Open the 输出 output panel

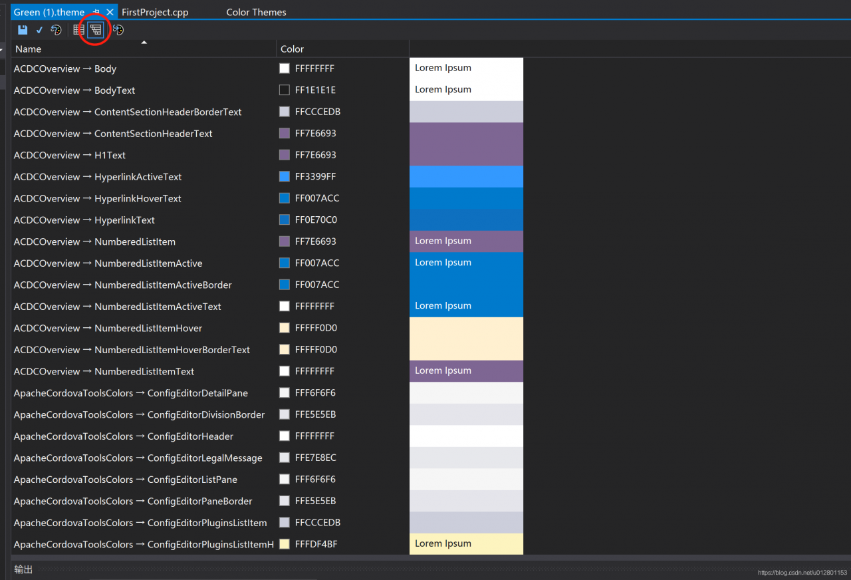point(23,569)
